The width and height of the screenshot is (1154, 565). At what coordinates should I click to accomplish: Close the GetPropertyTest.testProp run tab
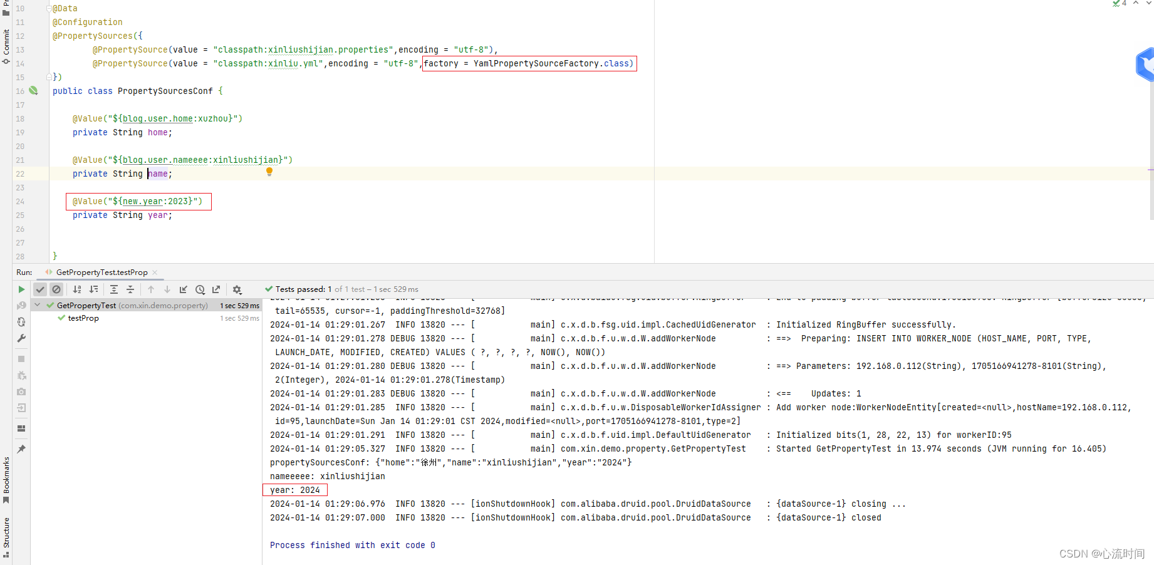click(155, 272)
